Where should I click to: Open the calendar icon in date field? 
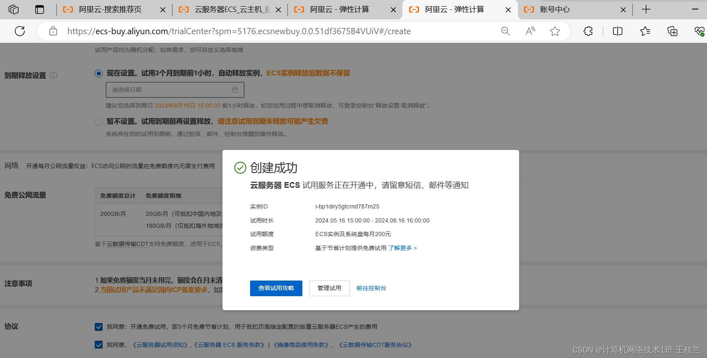point(235,90)
